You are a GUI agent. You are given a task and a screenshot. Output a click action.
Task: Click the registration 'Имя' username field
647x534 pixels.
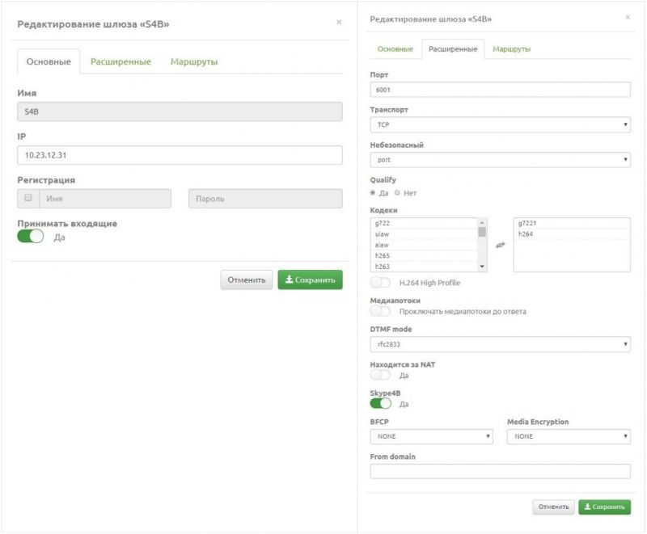[x=105, y=199]
